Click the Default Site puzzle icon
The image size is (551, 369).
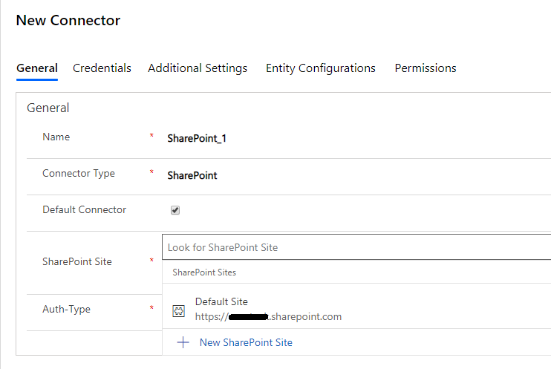coord(178,310)
